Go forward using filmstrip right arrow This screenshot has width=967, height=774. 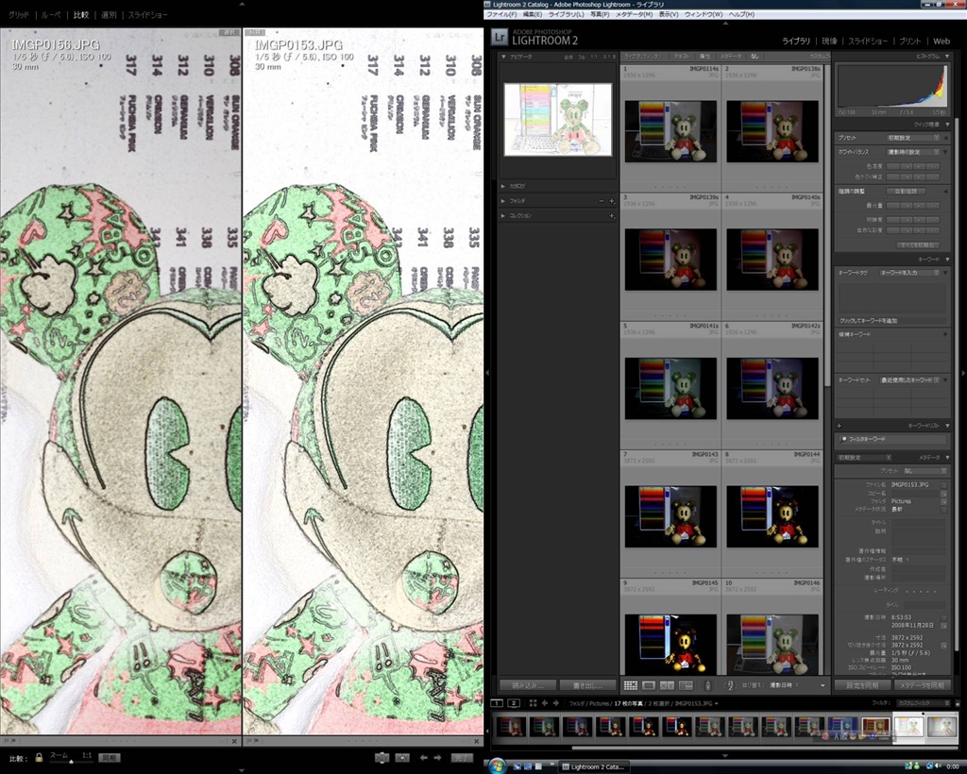pyautogui.click(x=556, y=703)
